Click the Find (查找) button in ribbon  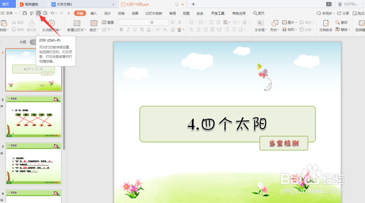pyautogui.click(x=341, y=22)
